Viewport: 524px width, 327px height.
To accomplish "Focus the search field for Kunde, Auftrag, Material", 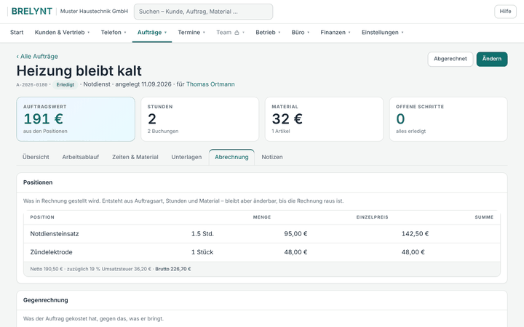I will point(203,12).
